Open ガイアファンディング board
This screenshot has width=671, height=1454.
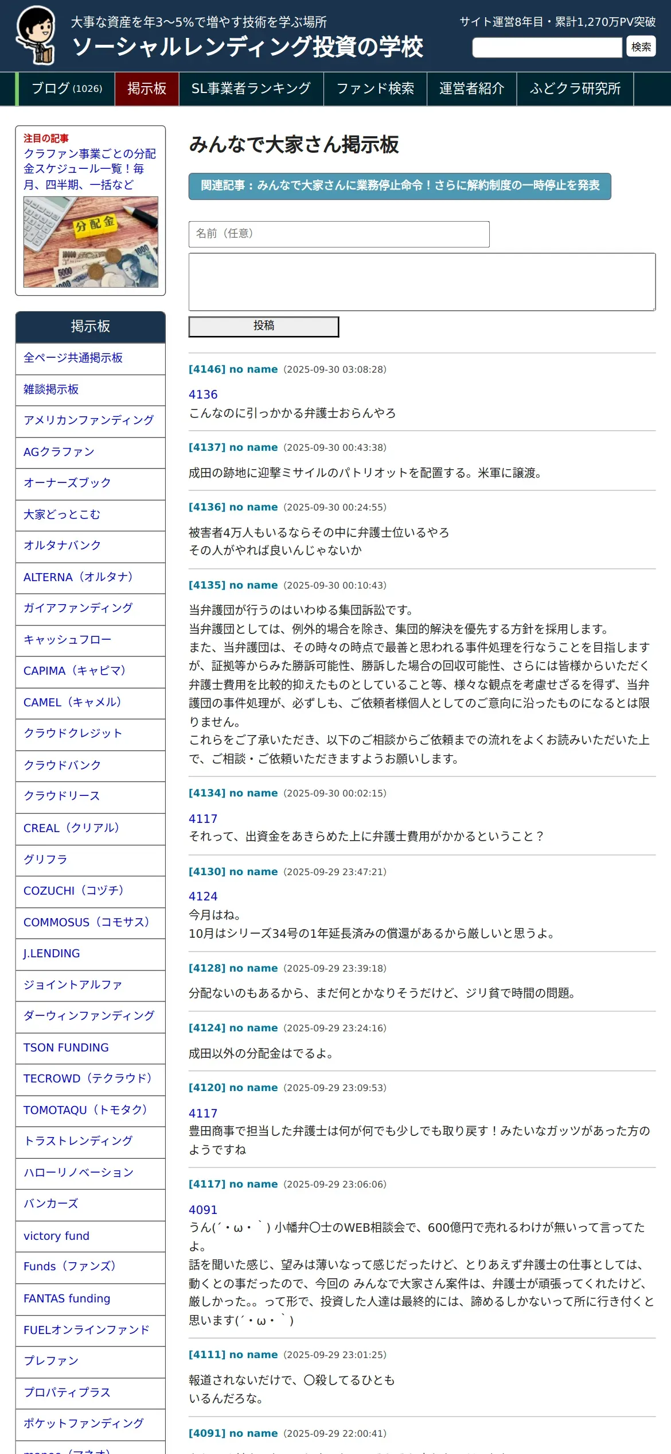[91, 609]
